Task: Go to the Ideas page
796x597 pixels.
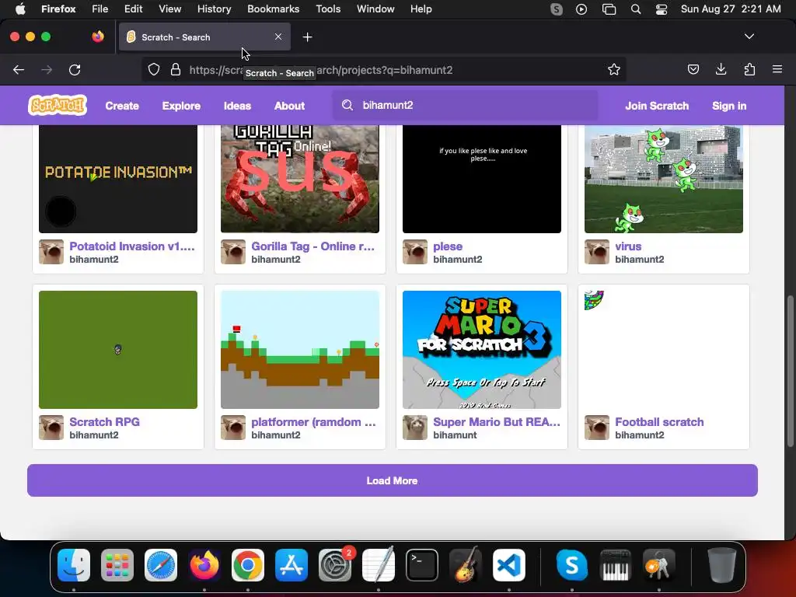Action: point(237,106)
